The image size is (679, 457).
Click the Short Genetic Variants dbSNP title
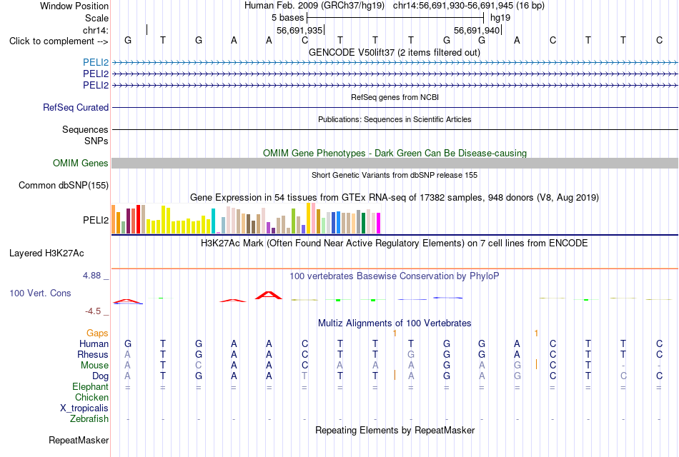click(395, 175)
